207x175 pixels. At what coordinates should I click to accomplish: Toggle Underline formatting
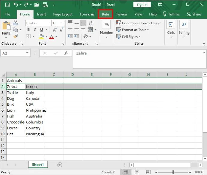[42, 30]
